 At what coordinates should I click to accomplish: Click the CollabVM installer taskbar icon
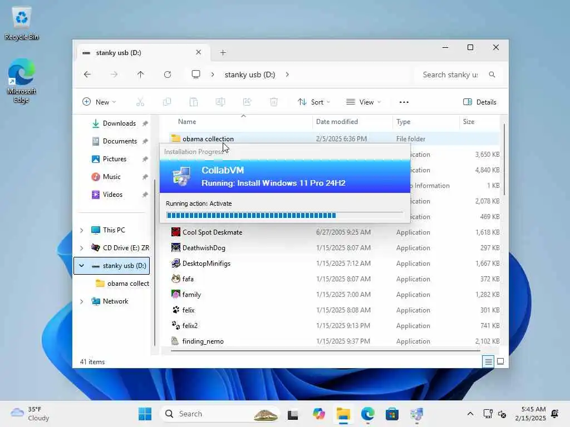(416, 414)
